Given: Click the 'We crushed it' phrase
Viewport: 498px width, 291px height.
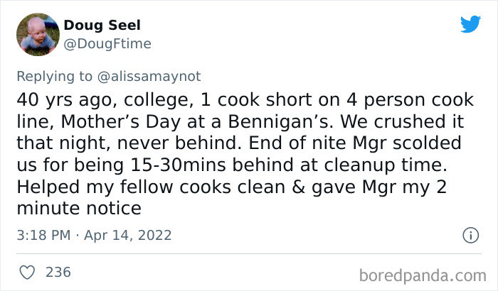Looking at the screenshot, I should tap(402, 121).
